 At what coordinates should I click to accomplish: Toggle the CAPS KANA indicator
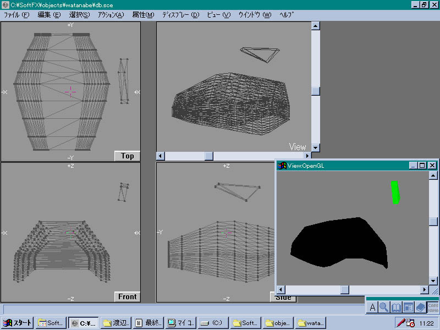click(433, 307)
